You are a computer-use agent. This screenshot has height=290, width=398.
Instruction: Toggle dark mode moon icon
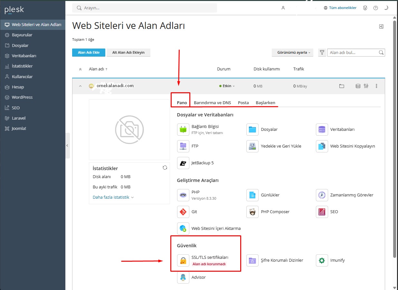[386, 8]
